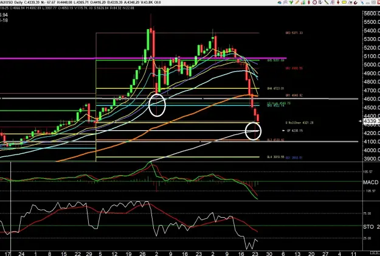
Task: Click the 3900 price on the axis
Action: 371,159
